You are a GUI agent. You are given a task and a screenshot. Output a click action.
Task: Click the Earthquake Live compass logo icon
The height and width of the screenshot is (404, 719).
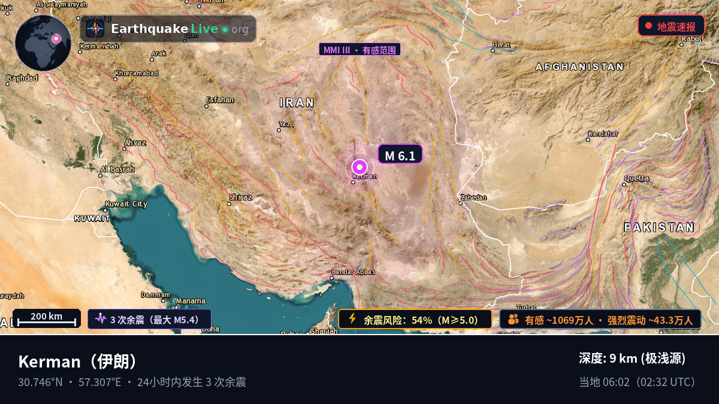[95, 29]
